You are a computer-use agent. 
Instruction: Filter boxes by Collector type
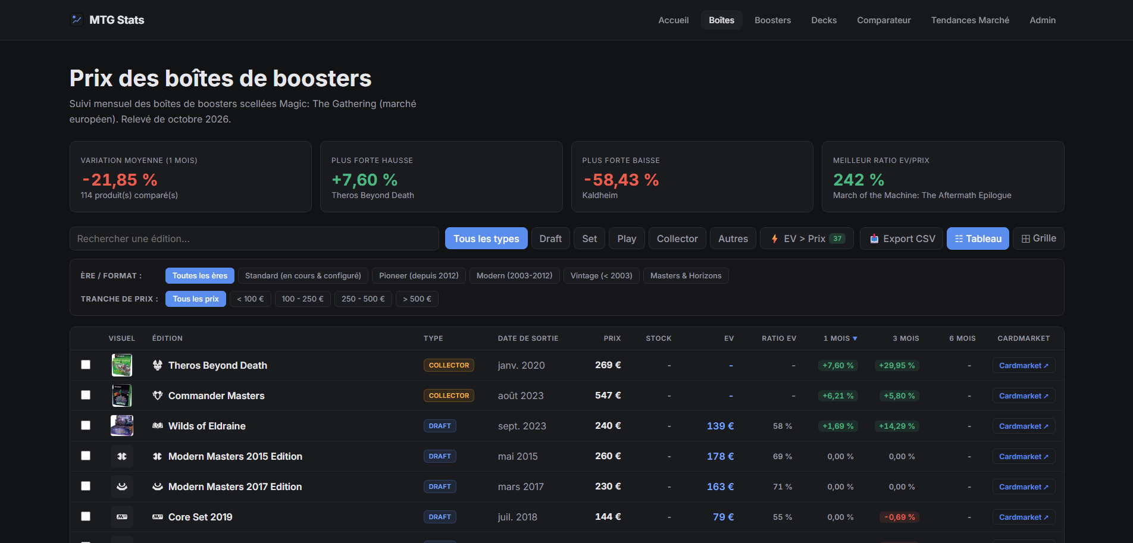click(677, 238)
